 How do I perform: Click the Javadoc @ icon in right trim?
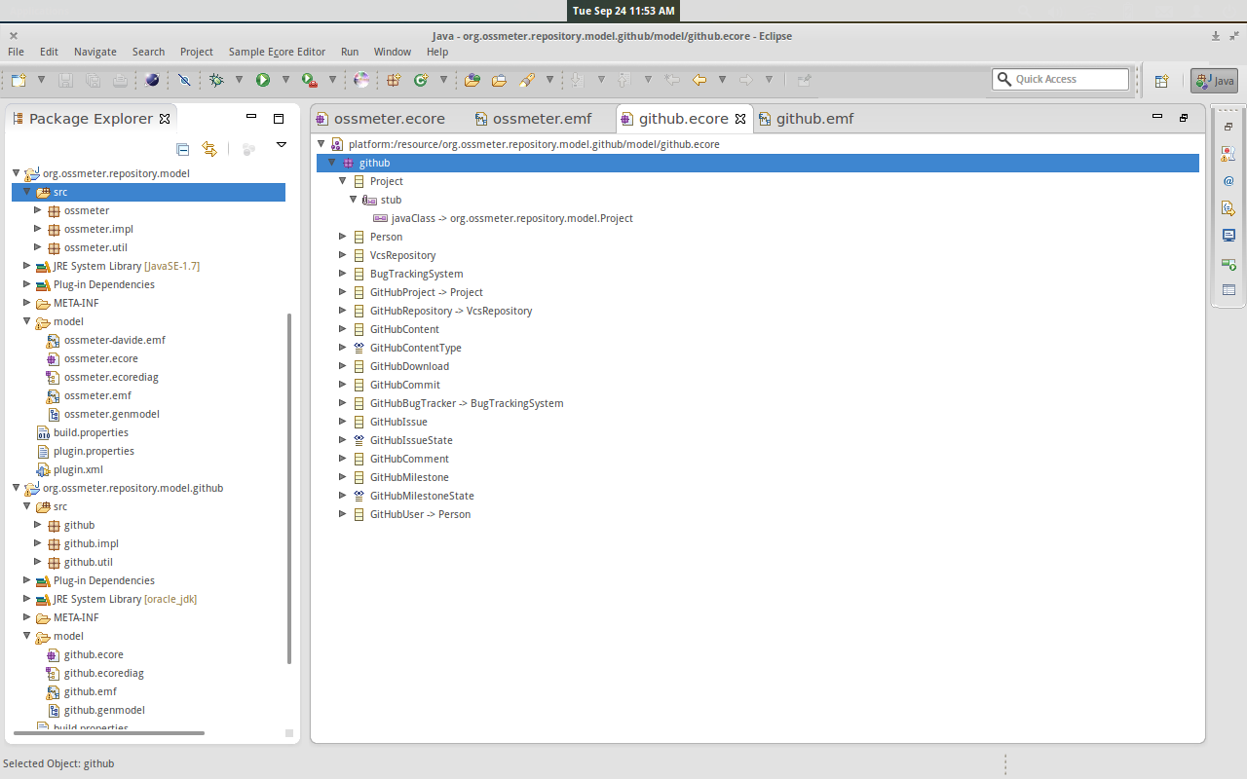(1228, 181)
